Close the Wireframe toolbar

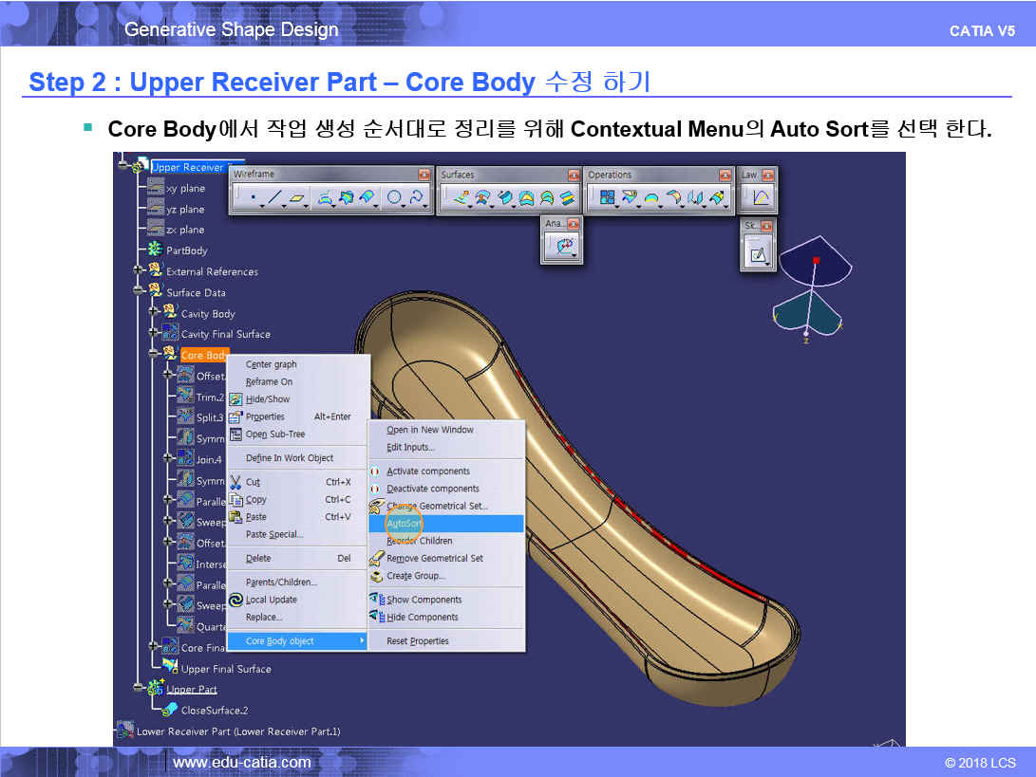(424, 175)
